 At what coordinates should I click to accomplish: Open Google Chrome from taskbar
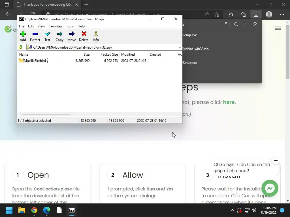34,210
